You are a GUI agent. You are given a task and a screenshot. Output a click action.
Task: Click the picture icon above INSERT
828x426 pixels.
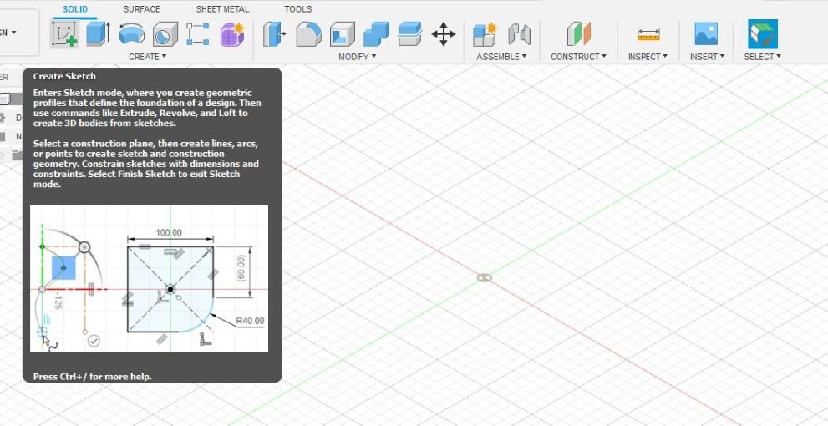706,34
